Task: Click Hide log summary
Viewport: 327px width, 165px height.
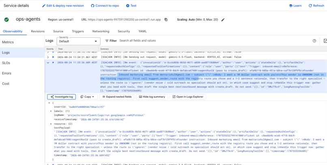Action: [152, 97]
